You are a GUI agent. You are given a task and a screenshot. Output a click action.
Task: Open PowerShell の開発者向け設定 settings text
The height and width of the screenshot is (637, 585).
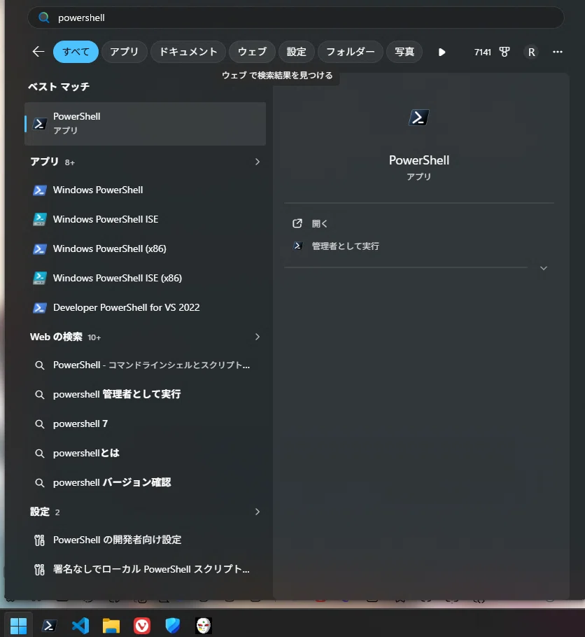tap(117, 540)
